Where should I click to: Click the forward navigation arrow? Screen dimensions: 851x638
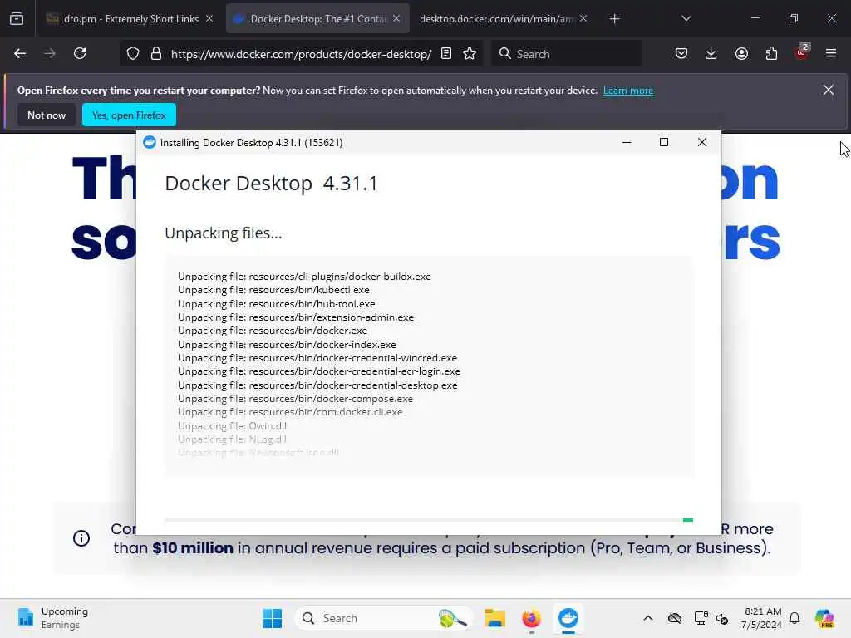50,54
